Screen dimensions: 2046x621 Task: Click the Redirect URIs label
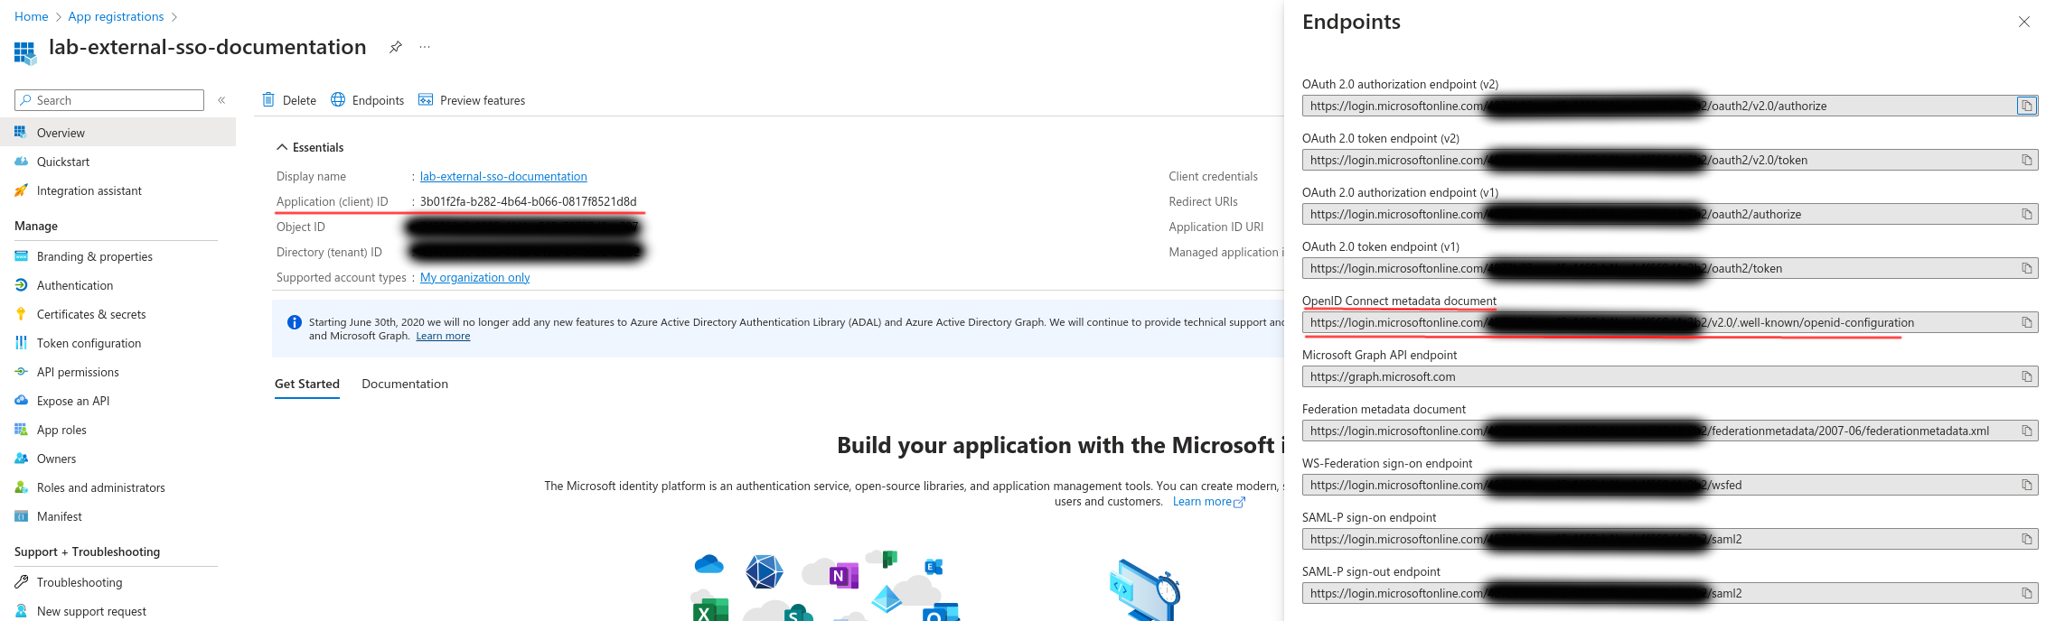(1203, 201)
